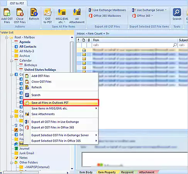
Task: Click folder list scroll down arrow
Action: tap(72, 169)
